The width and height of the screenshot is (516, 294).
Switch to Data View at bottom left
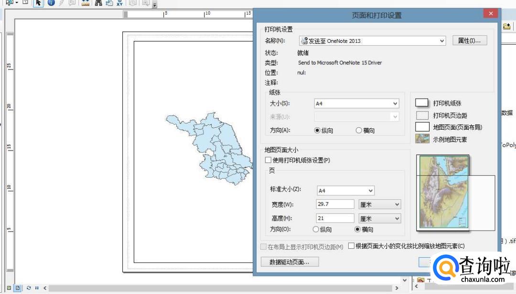(9, 288)
